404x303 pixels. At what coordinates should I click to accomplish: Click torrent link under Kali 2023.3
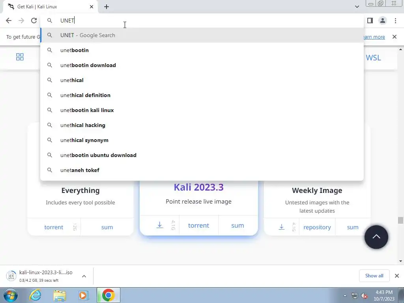(x=198, y=225)
